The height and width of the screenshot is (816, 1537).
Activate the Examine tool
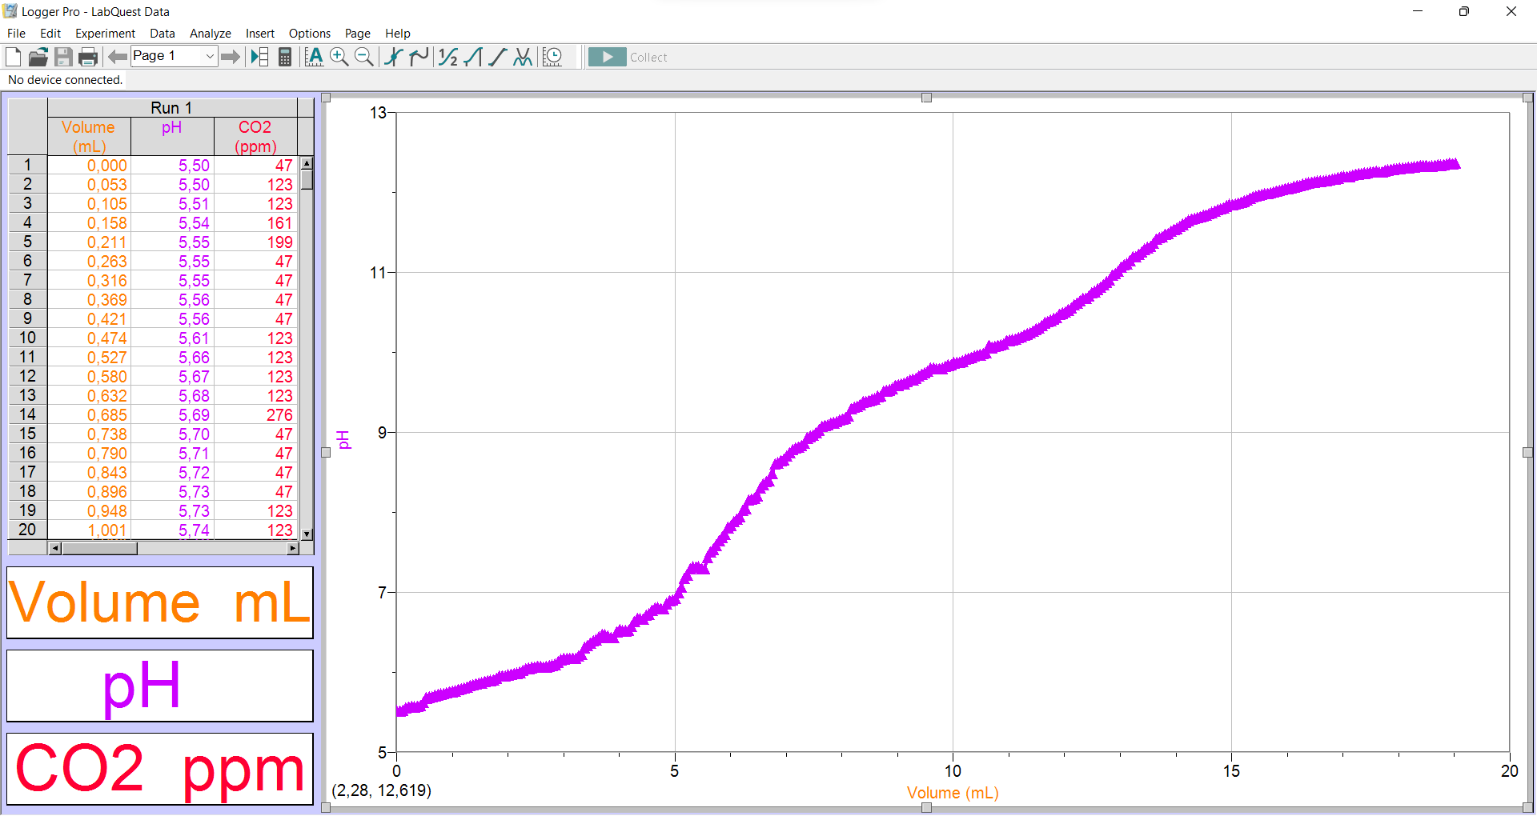(393, 57)
